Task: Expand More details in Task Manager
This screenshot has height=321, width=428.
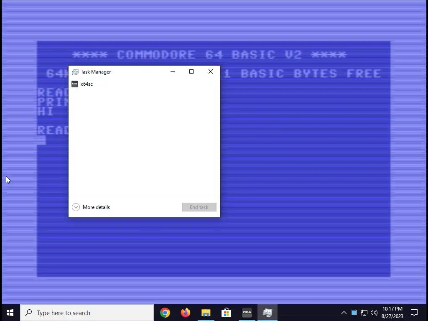Action: tap(91, 207)
